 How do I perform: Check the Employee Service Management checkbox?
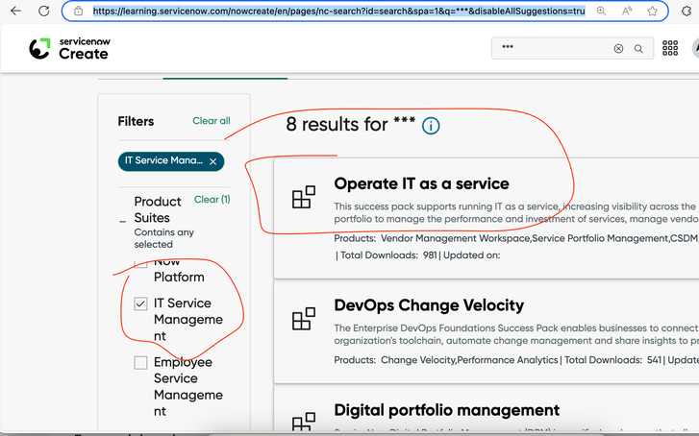tap(140, 362)
